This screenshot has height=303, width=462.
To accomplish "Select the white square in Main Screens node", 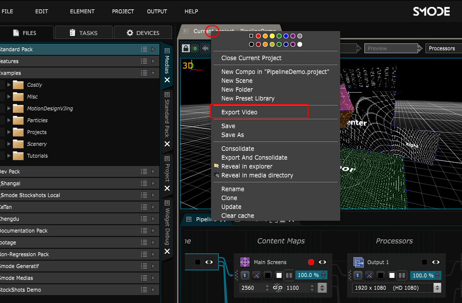I will [279, 275].
